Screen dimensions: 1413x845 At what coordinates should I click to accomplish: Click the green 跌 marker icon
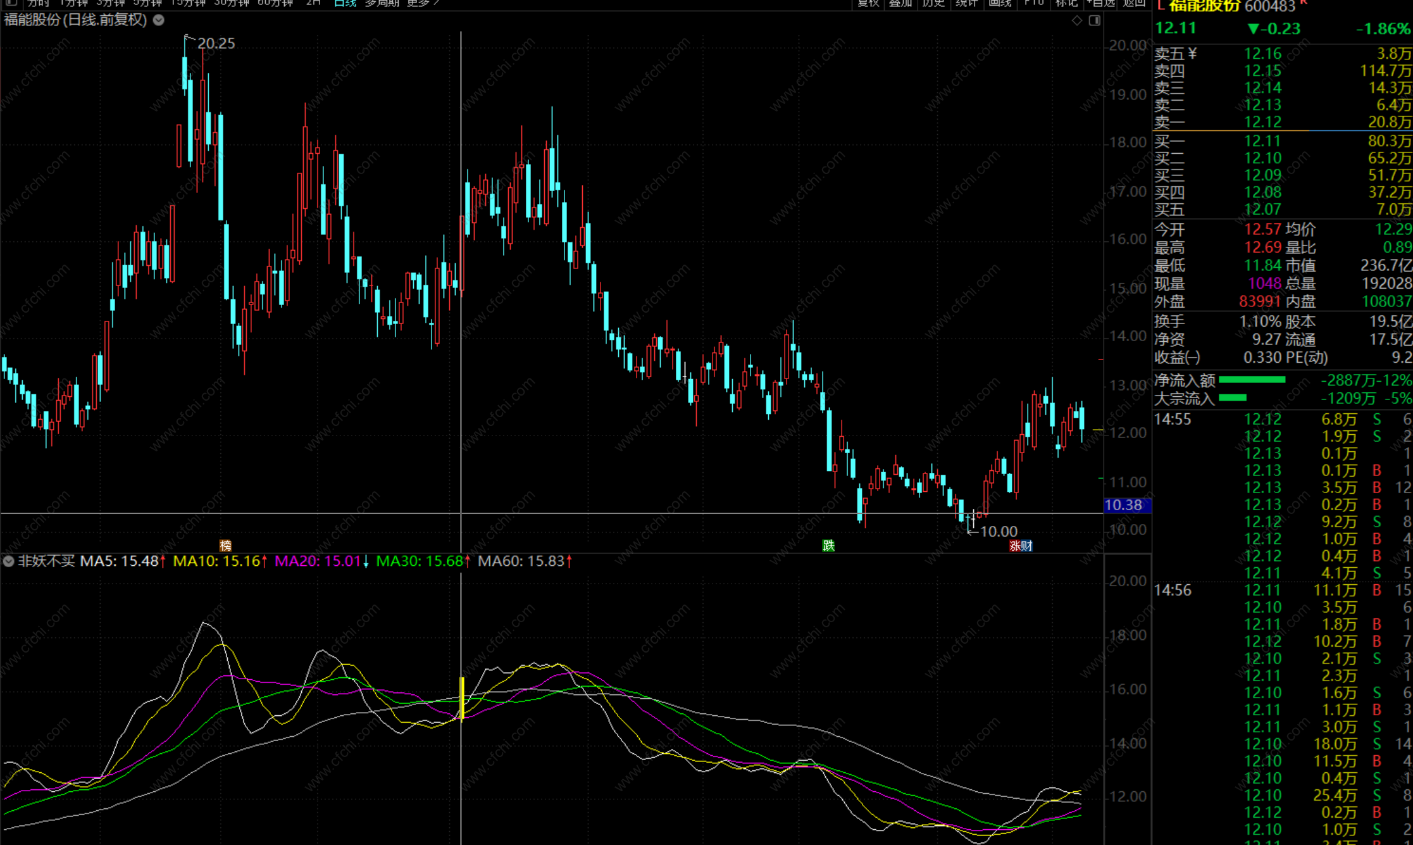coord(828,546)
